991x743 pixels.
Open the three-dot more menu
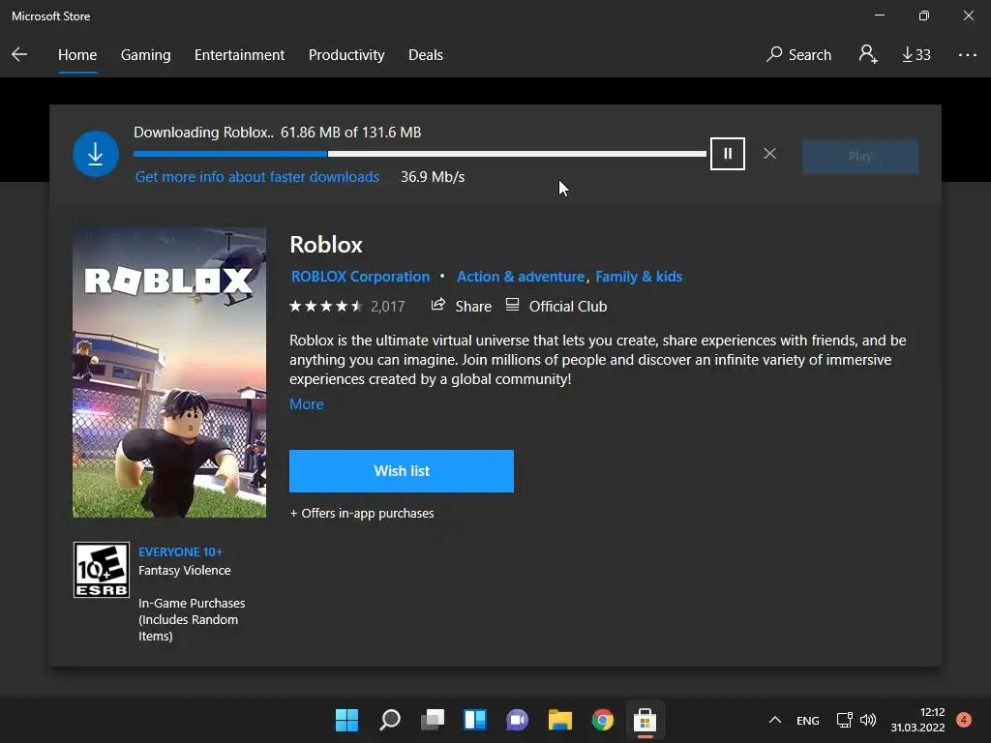point(967,55)
